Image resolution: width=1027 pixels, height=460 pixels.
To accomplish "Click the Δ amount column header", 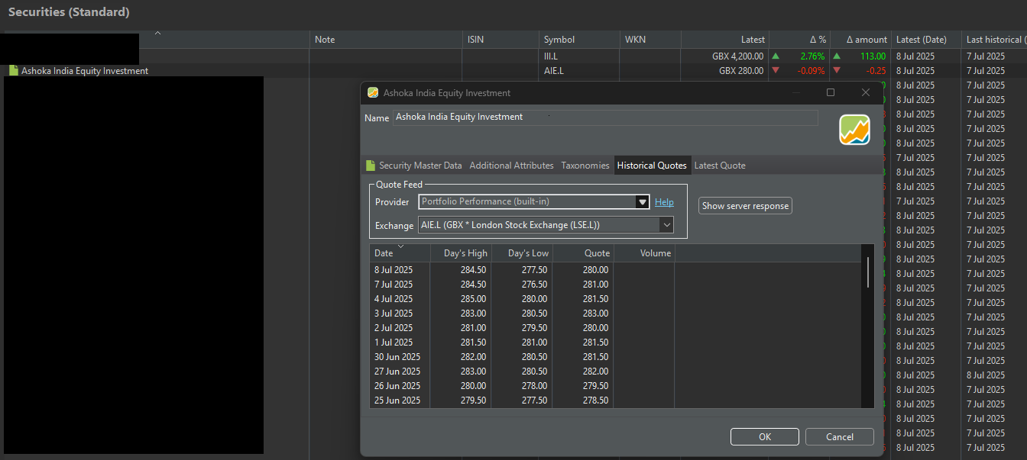I will tap(860, 40).
